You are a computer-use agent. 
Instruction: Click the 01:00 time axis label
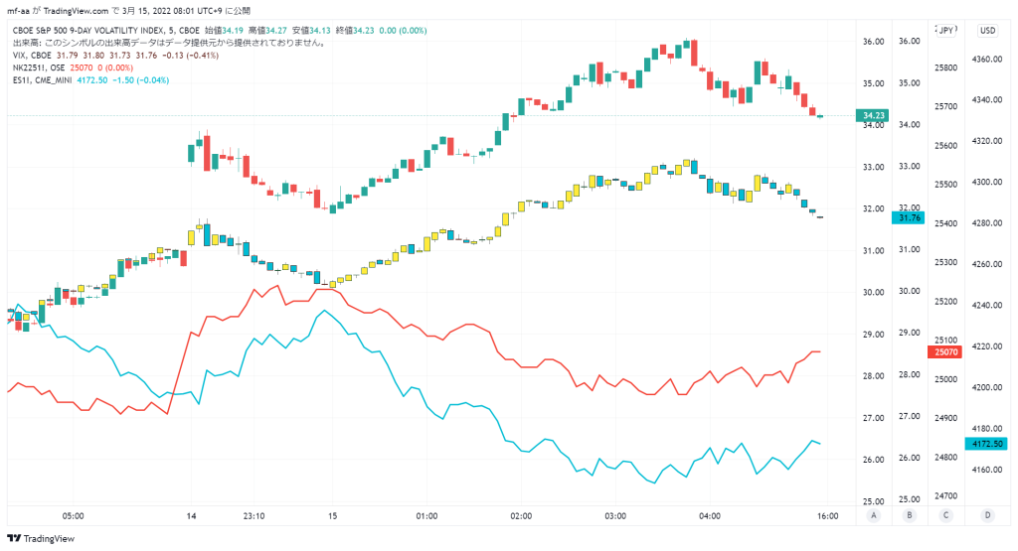point(426,516)
